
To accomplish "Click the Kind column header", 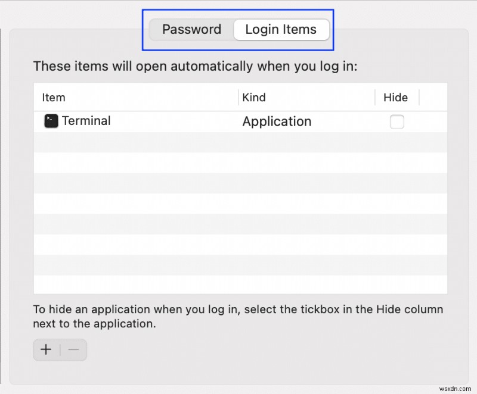I will tap(253, 97).
